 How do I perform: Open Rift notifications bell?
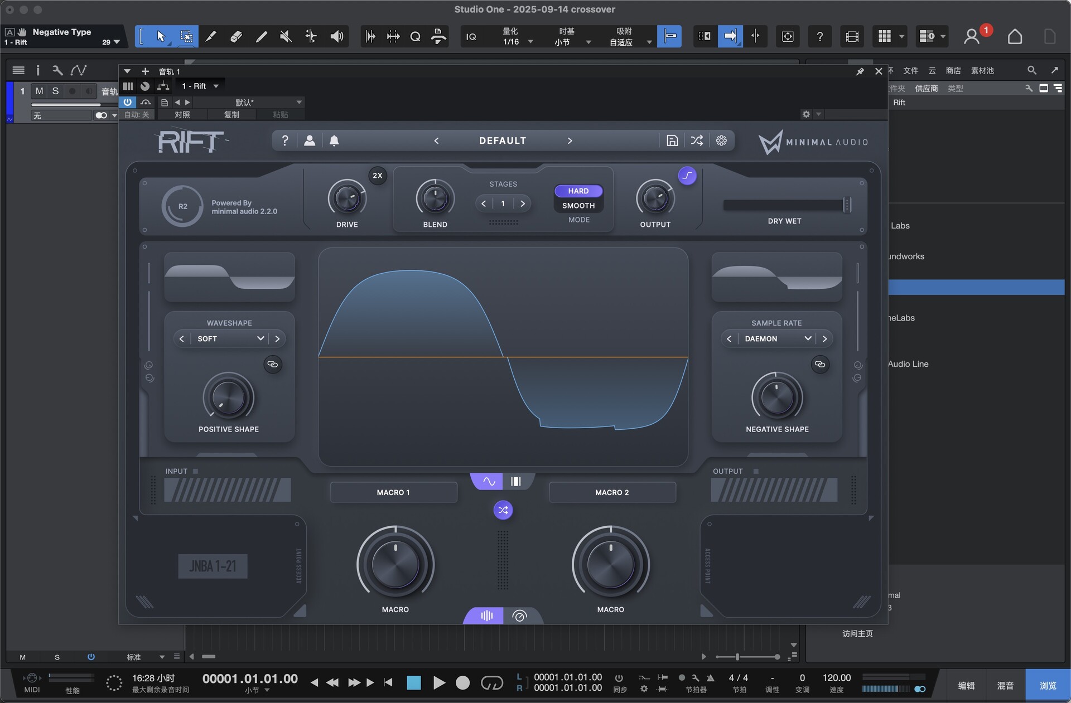pos(334,140)
